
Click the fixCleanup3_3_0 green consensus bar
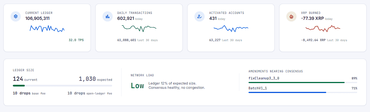(297, 83)
